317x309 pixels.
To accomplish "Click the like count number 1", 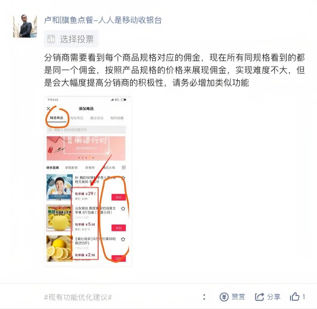I will tap(303, 297).
